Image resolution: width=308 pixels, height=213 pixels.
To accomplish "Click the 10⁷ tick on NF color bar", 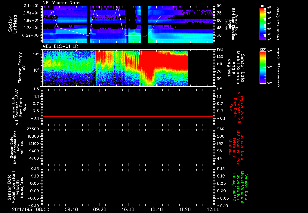I will 269,34.
